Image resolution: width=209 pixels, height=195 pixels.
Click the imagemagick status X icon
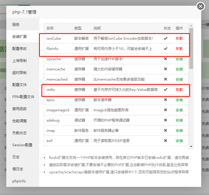166,110
